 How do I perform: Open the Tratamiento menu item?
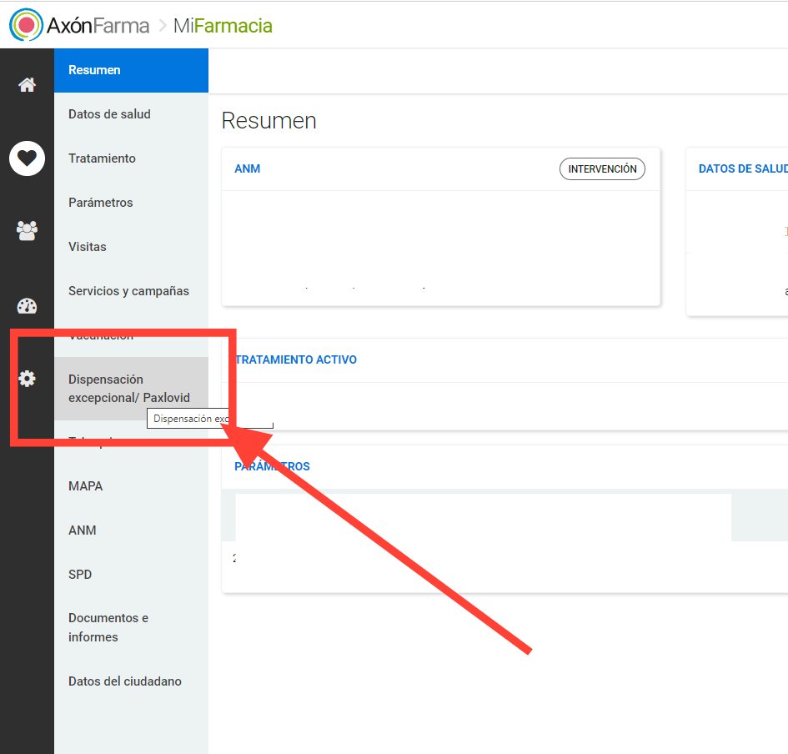tap(131, 158)
